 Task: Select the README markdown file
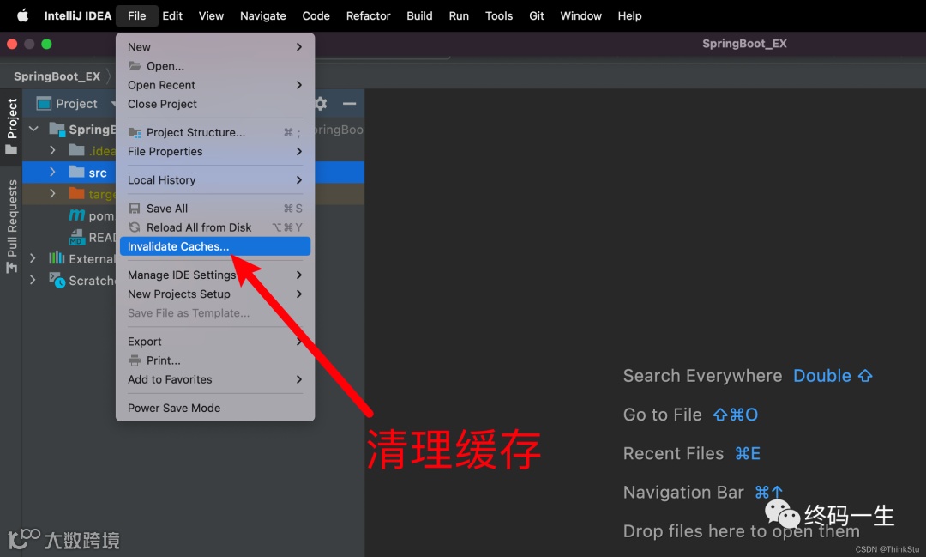pyautogui.click(x=92, y=238)
